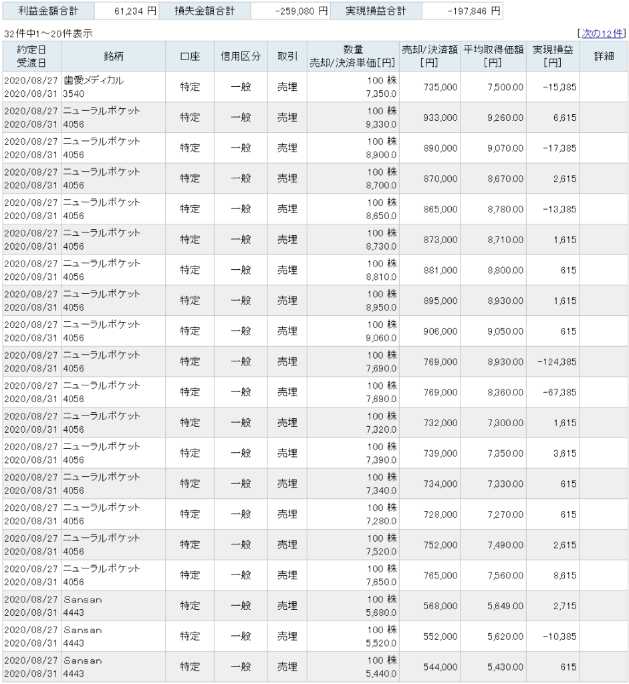The width and height of the screenshot is (629, 684).
Task: Select the Sansan row with -10,385 loss
Action: point(315,637)
